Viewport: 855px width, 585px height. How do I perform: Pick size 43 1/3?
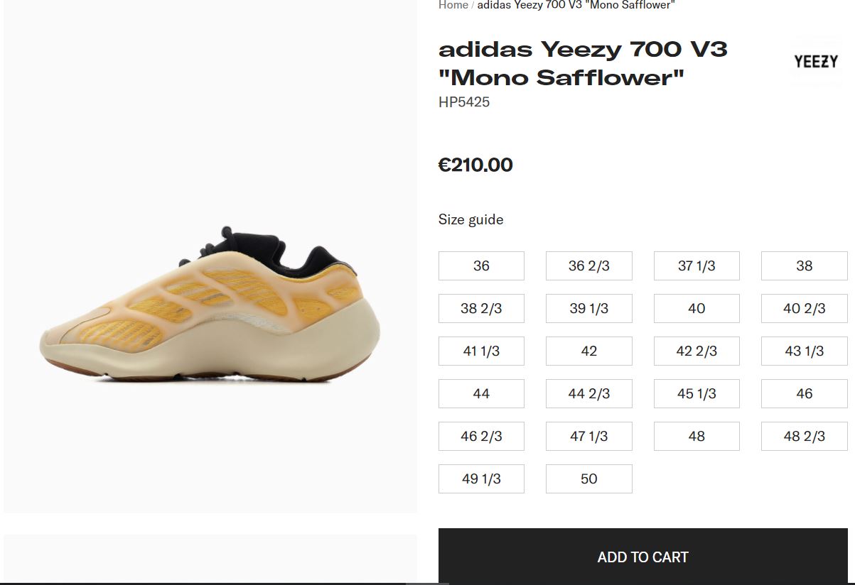click(804, 351)
